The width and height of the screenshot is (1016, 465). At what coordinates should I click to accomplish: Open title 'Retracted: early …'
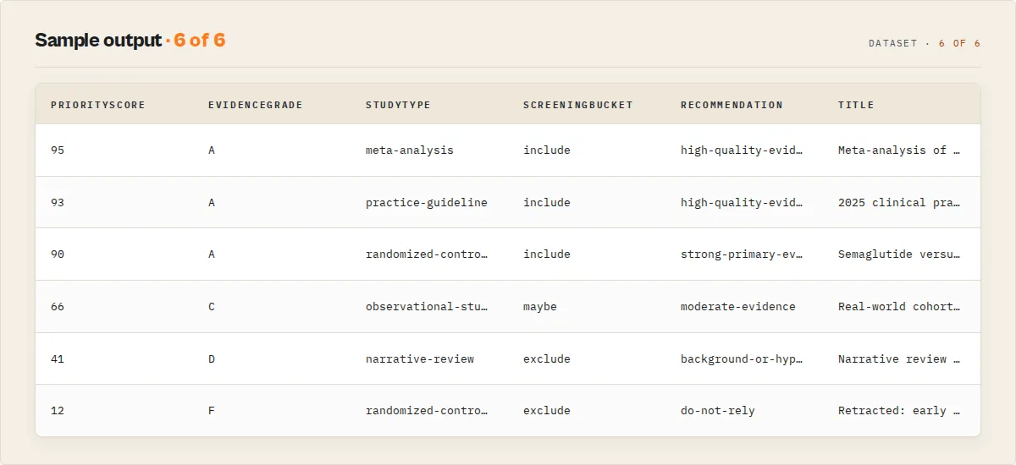pyautogui.click(x=899, y=411)
